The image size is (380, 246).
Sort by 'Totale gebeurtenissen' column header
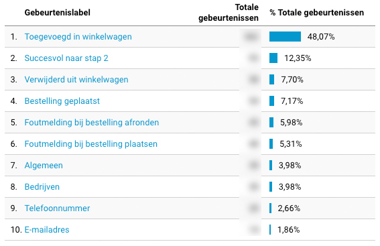pos(229,13)
